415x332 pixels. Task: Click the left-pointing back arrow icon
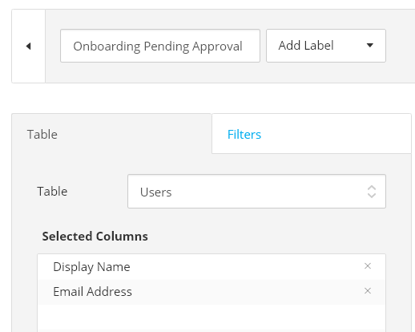(28, 47)
